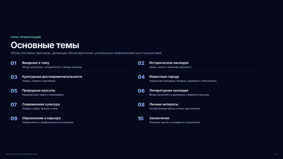
Task: Click the number 04 label
Action: (x=141, y=77)
